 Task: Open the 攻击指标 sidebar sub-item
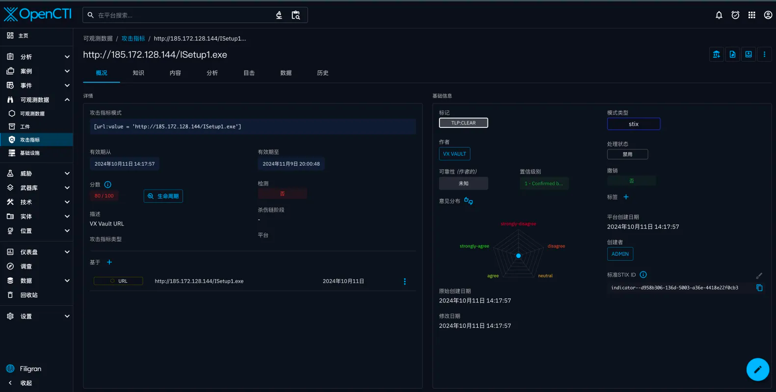pyautogui.click(x=36, y=140)
